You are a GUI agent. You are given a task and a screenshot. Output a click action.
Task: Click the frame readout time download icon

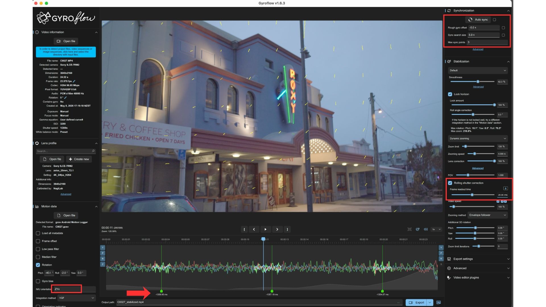(x=505, y=188)
